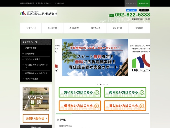Show the next slide with the logo
Image resolution: width=170 pixels, height=128 pixels.
click(139, 57)
